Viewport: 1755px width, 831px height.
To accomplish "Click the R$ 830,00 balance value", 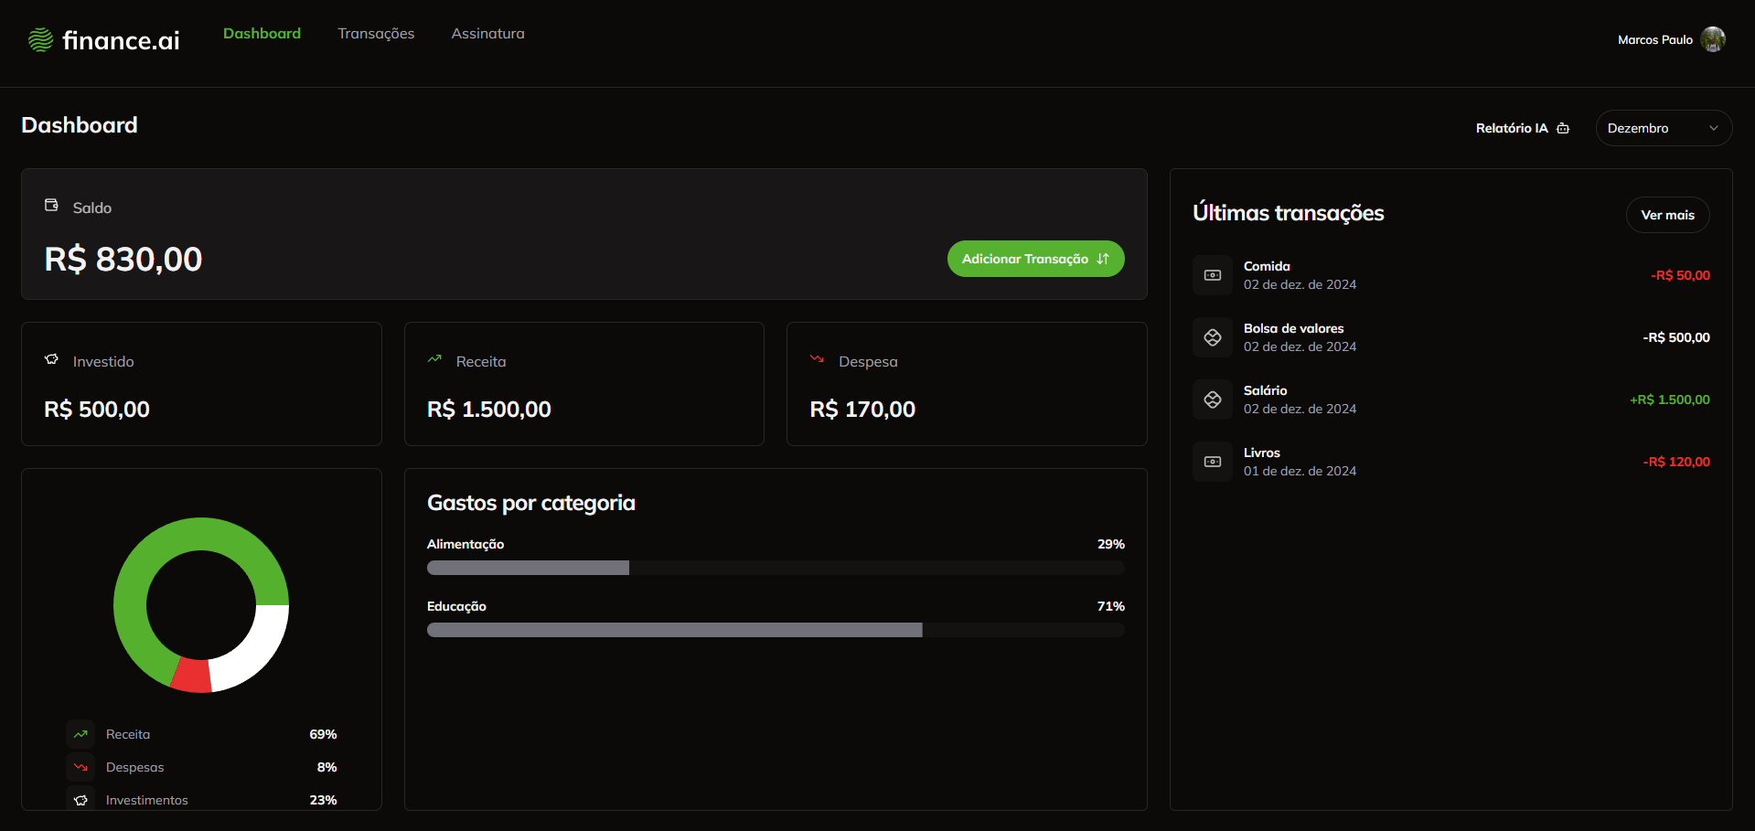I will point(123,260).
